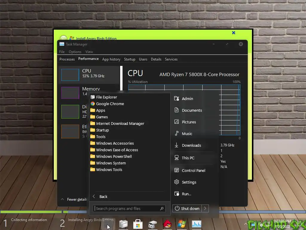Switch to the Services tab
This screenshot has width=306, height=230.
(171, 59)
